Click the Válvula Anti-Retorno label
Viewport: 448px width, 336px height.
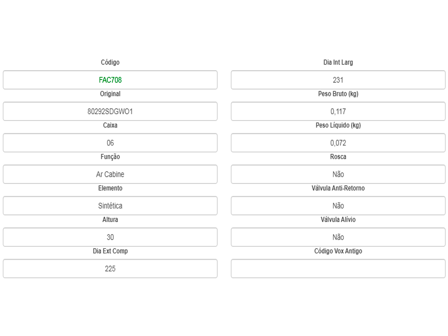click(338, 188)
